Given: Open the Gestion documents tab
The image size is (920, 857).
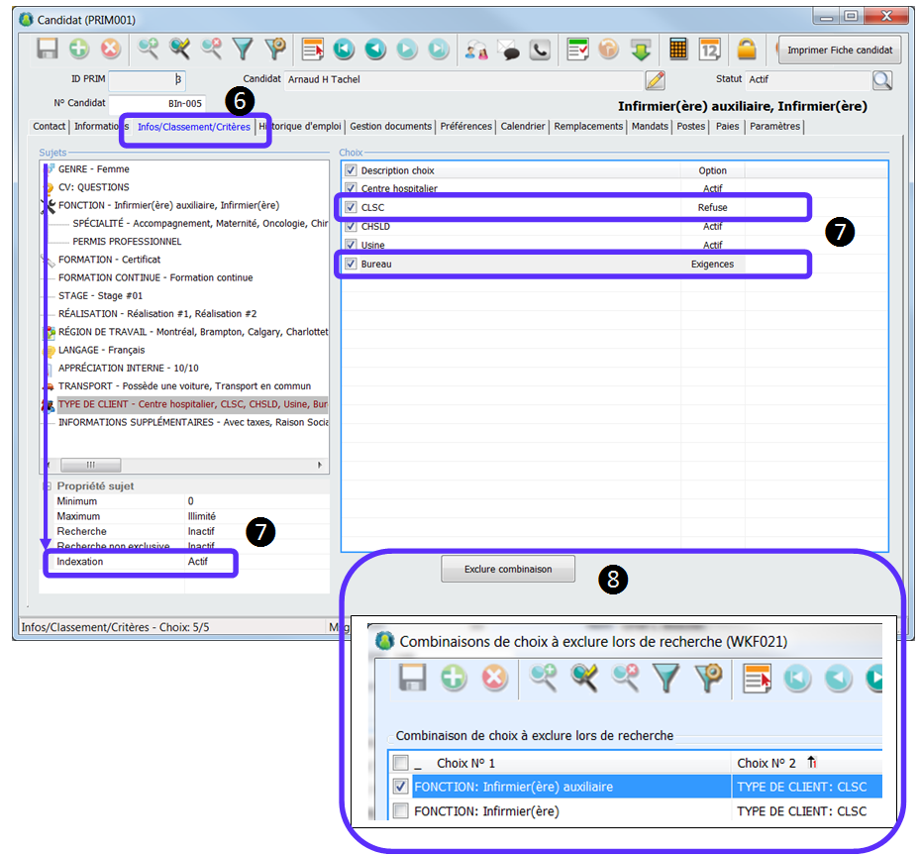Looking at the screenshot, I should (x=390, y=127).
